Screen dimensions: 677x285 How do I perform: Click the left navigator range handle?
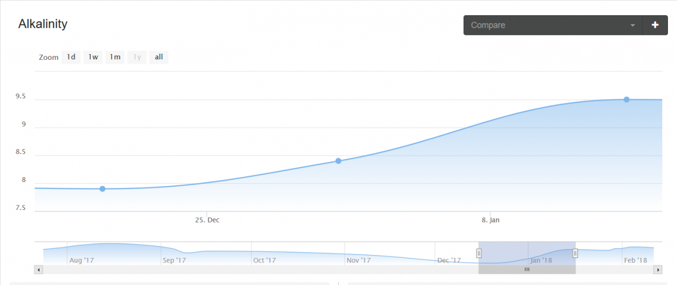(479, 253)
